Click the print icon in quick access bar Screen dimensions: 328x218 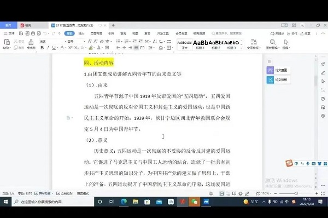click(x=33, y=33)
